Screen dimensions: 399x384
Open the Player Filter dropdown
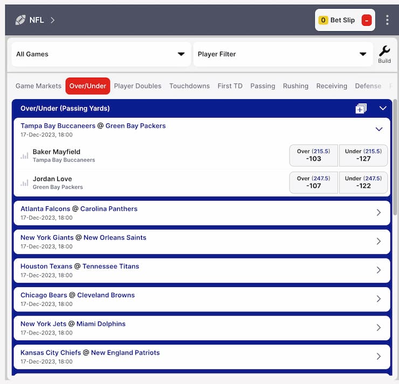coord(283,54)
